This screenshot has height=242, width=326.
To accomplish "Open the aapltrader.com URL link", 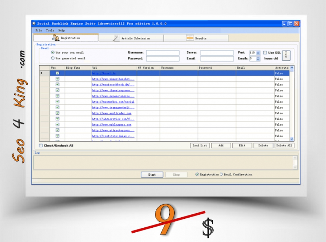I will point(112,113).
